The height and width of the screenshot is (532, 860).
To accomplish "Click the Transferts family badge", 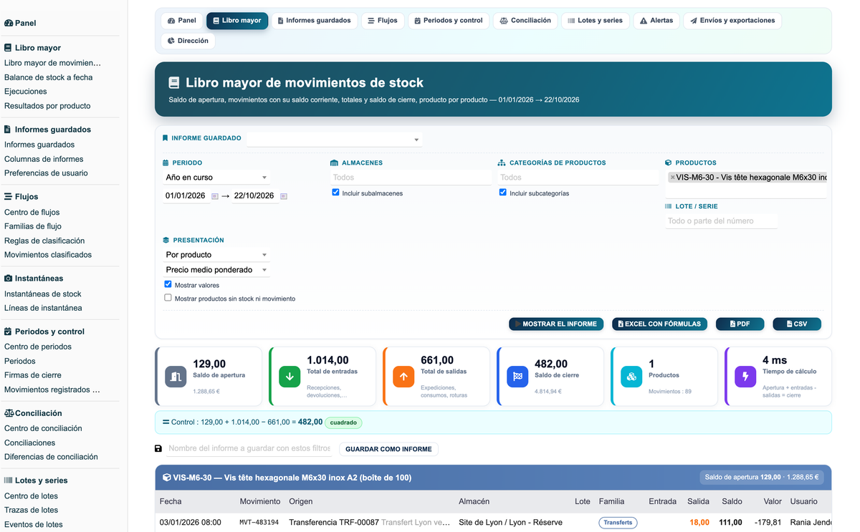I will [x=618, y=523].
